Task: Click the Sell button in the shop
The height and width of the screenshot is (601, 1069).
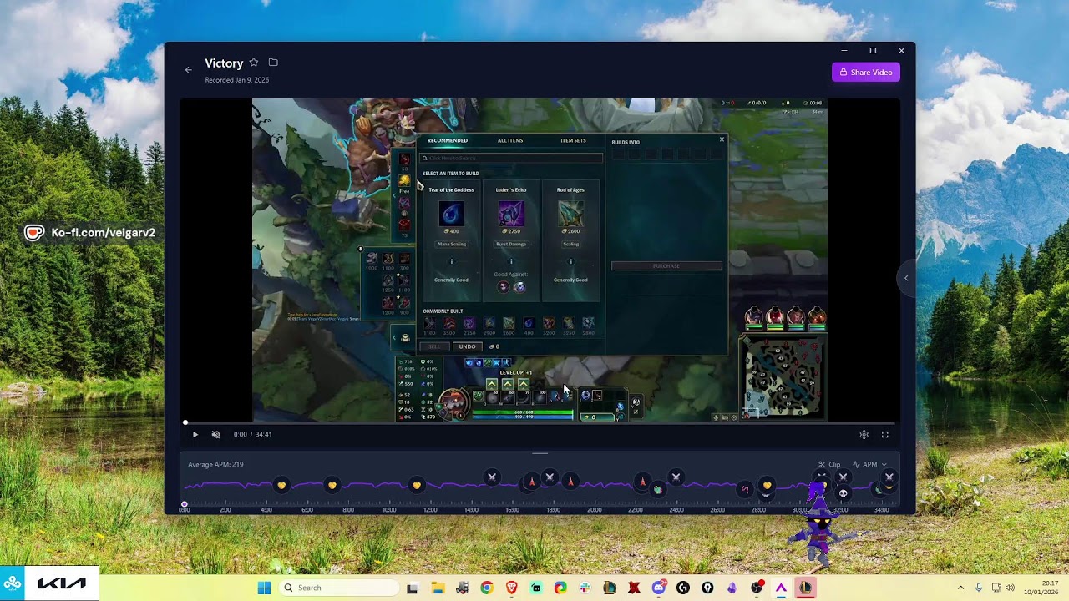Action: pyautogui.click(x=434, y=346)
